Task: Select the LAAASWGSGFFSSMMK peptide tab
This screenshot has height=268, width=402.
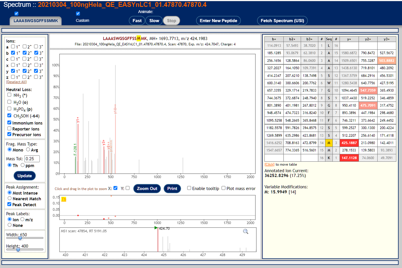Action: 36,21
